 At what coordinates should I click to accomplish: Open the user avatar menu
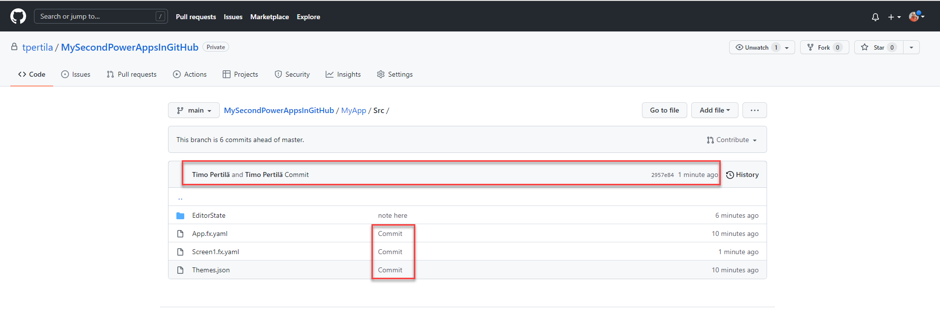[916, 16]
